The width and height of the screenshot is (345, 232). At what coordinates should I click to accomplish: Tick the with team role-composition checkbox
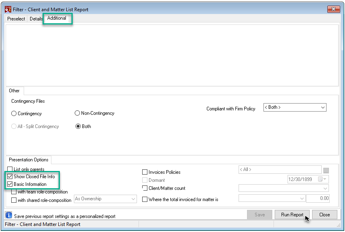(x=14, y=192)
